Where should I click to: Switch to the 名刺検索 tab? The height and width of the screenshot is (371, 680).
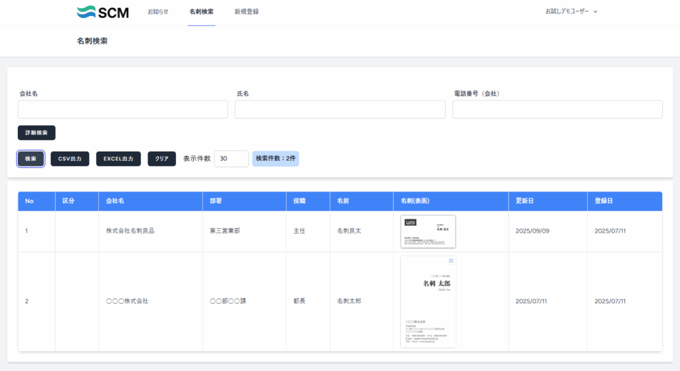point(201,12)
